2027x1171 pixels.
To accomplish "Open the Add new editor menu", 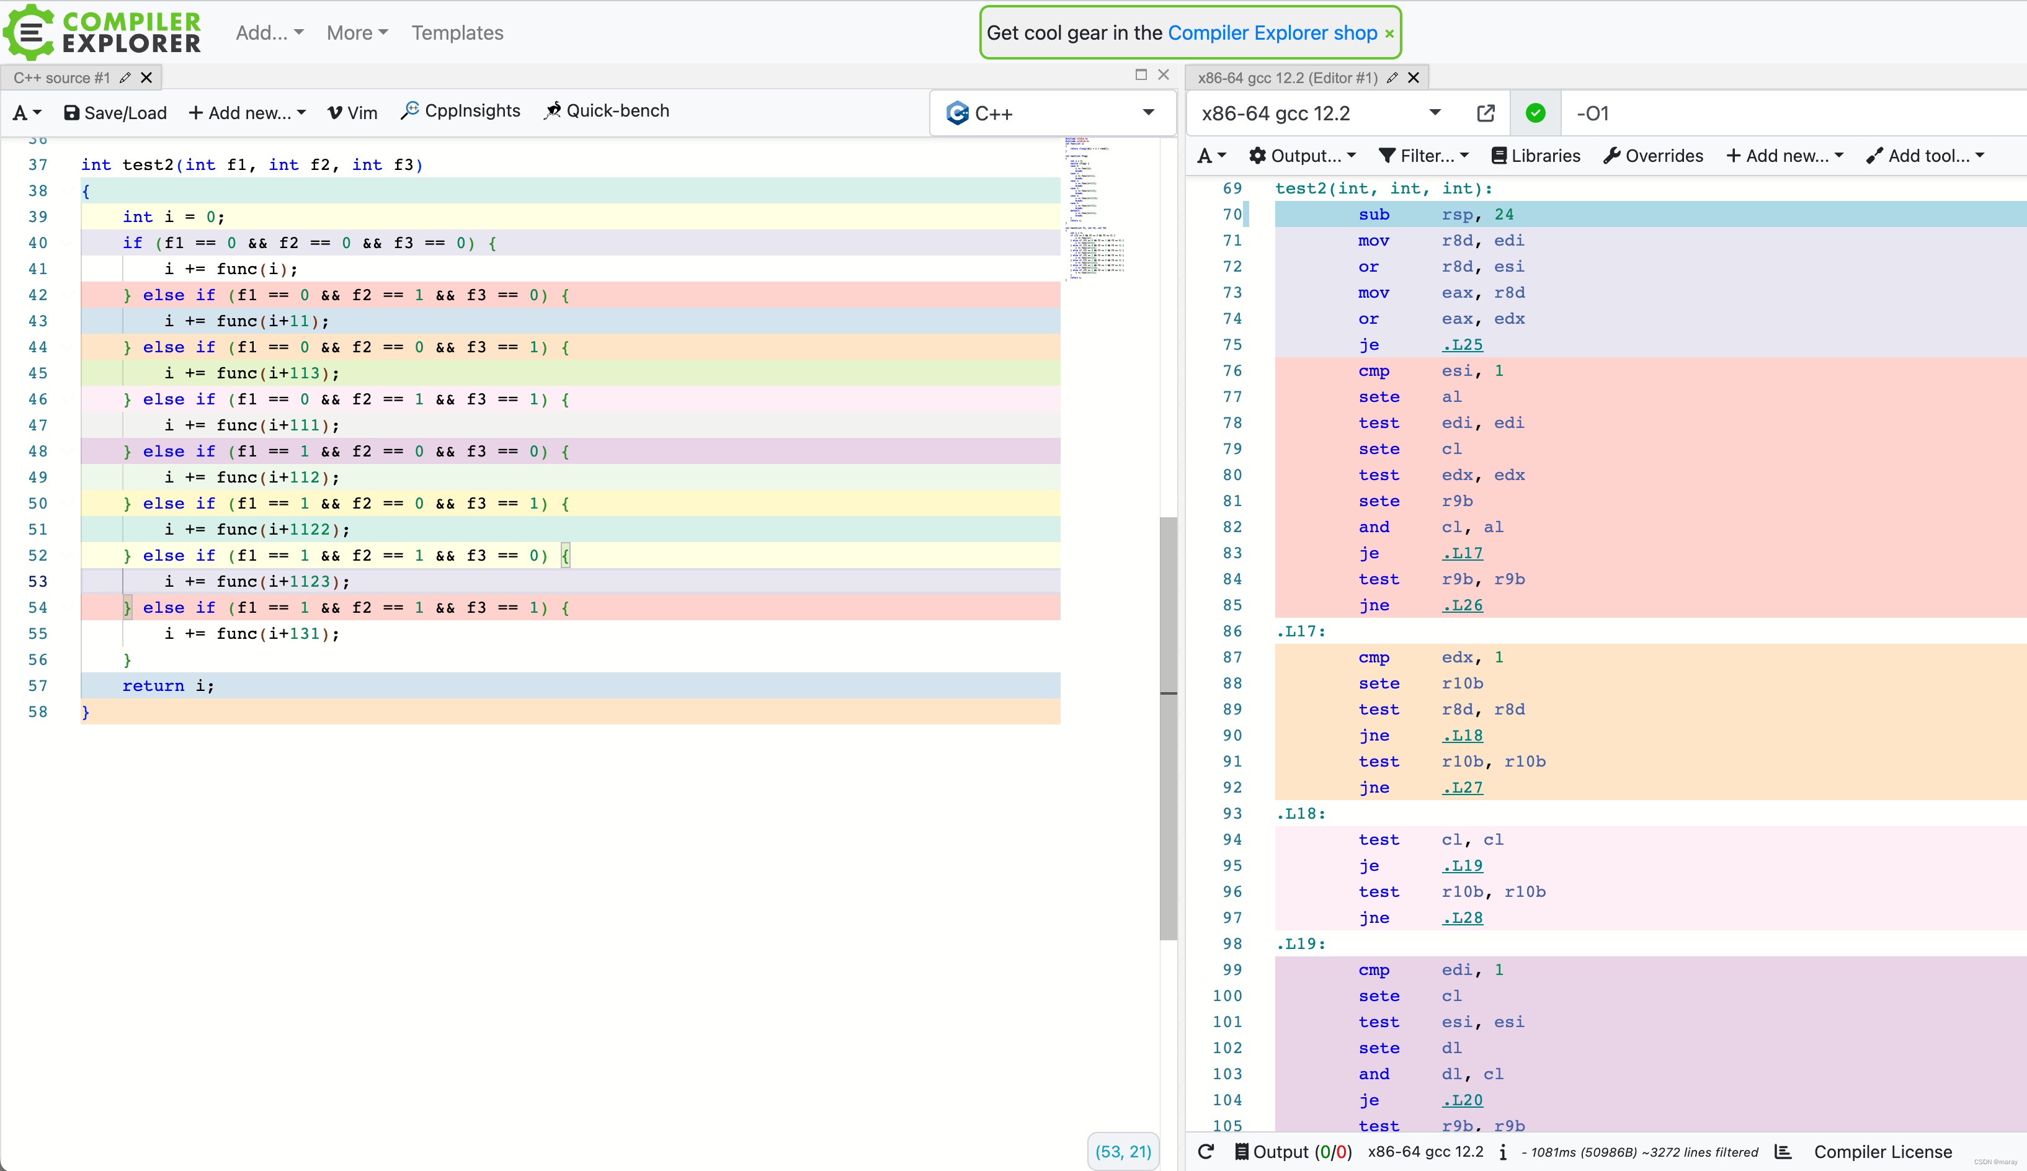I will tap(249, 112).
